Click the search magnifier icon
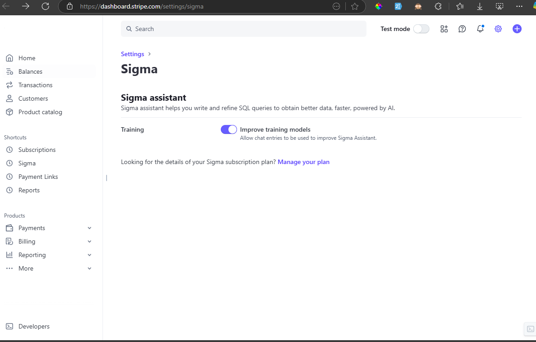This screenshot has height=342, width=536. click(129, 29)
